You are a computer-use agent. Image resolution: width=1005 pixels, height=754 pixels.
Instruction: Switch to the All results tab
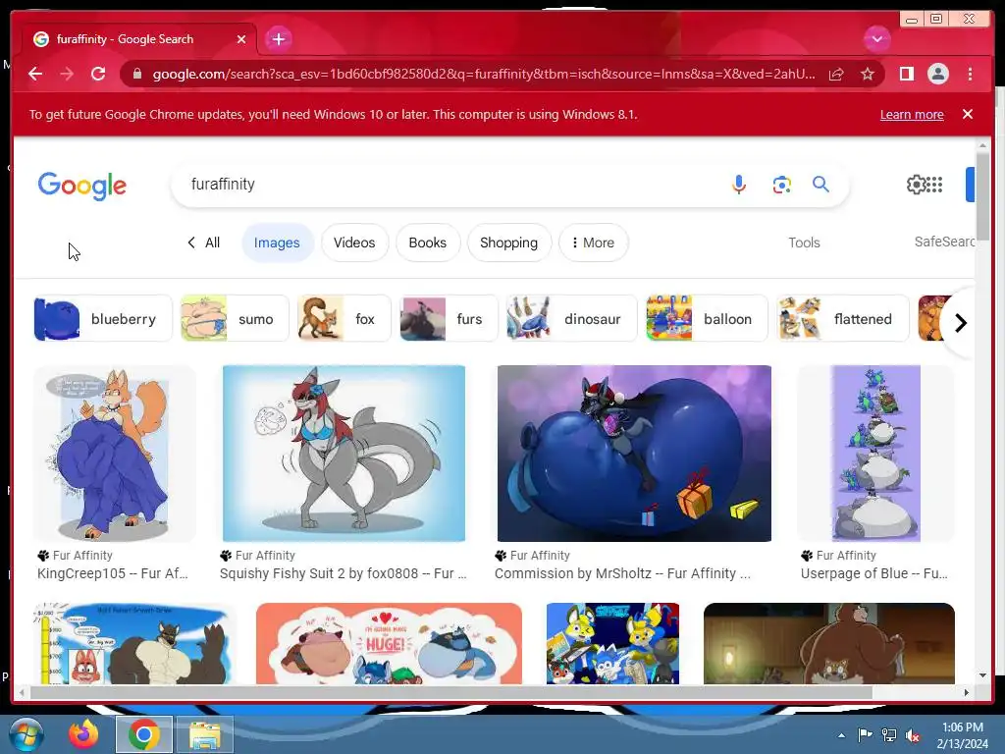(x=204, y=242)
